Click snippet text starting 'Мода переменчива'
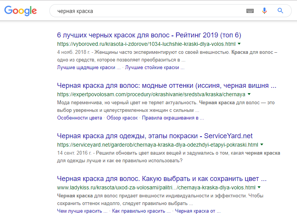 click(x=166, y=107)
